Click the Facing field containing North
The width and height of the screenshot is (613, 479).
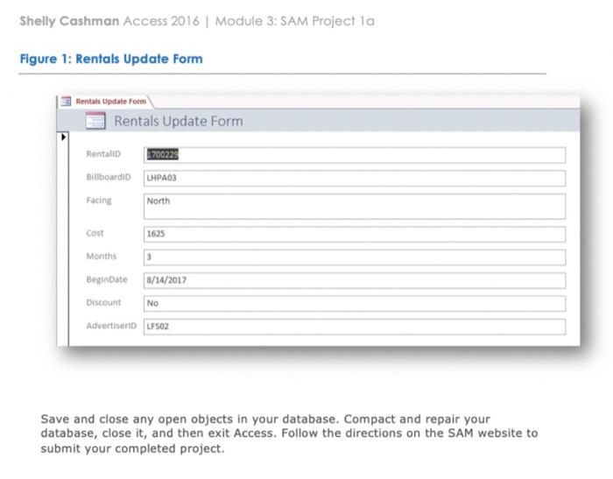tap(355, 206)
